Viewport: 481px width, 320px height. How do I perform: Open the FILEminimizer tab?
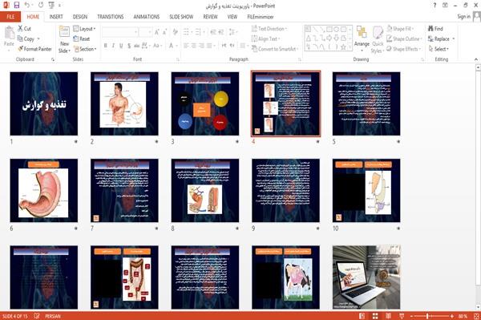[x=261, y=17]
